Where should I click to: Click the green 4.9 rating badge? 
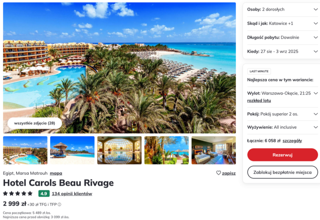(44, 194)
